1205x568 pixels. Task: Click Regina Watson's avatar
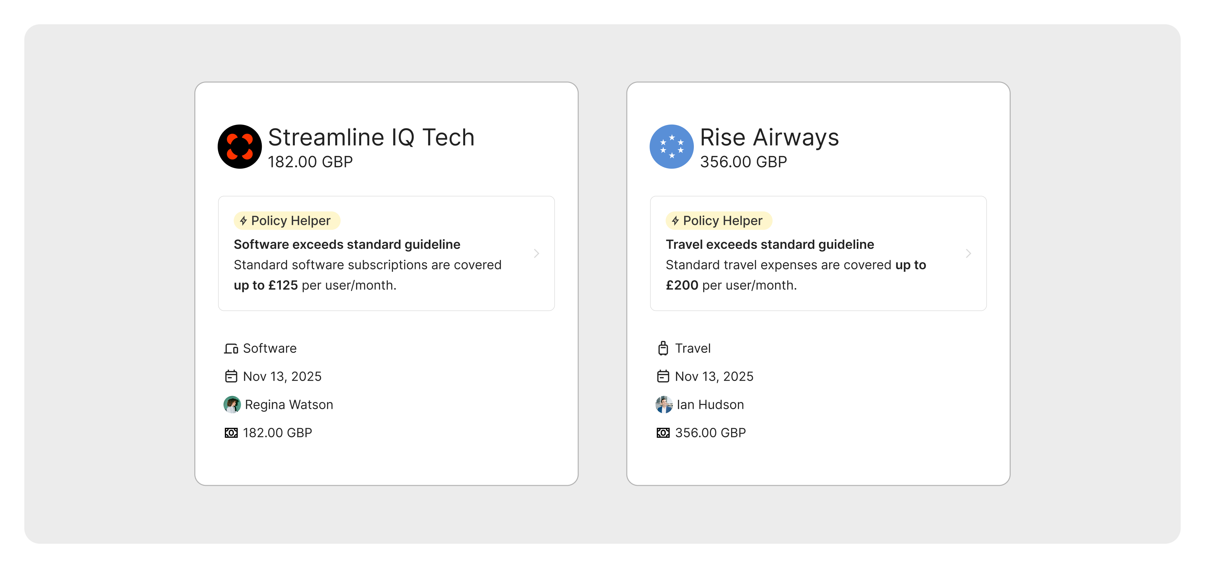click(x=232, y=404)
